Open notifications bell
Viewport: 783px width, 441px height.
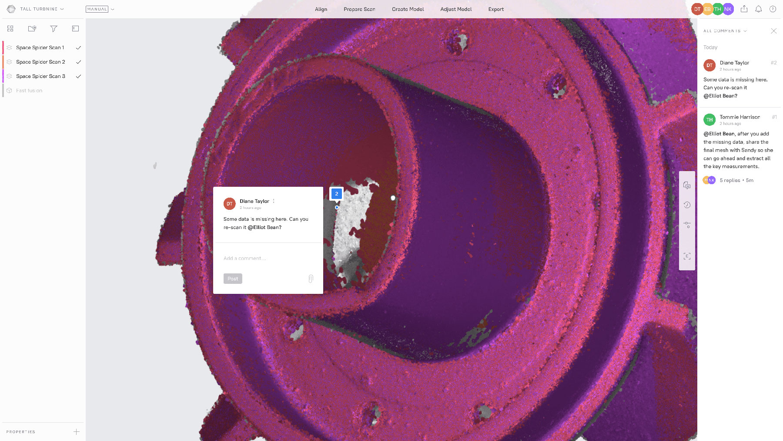click(x=759, y=9)
